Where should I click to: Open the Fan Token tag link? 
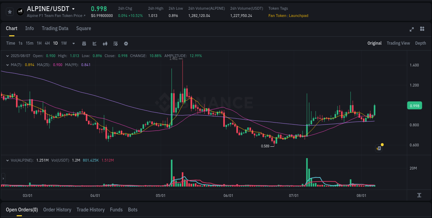point(277,16)
